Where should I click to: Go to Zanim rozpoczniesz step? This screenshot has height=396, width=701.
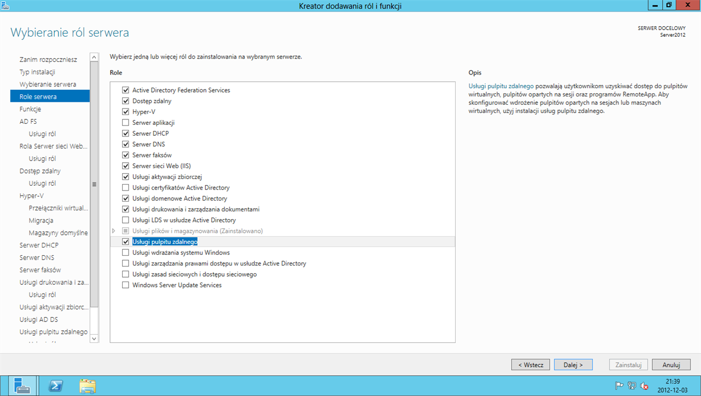pyautogui.click(x=48, y=59)
